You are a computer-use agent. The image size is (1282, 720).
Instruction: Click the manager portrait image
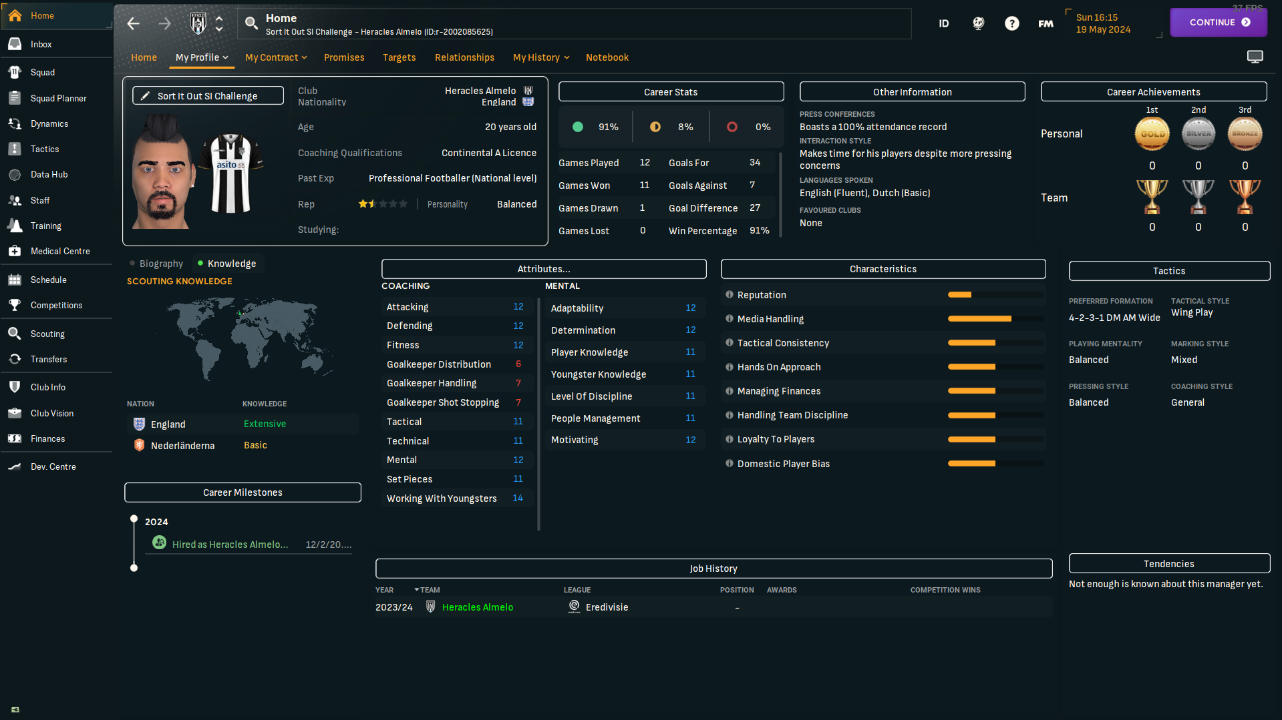tap(164, 172)
